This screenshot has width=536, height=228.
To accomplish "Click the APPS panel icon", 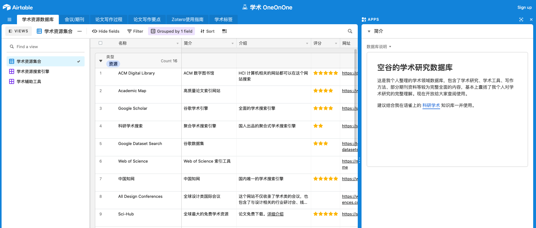I will click(x=364, y=19).
